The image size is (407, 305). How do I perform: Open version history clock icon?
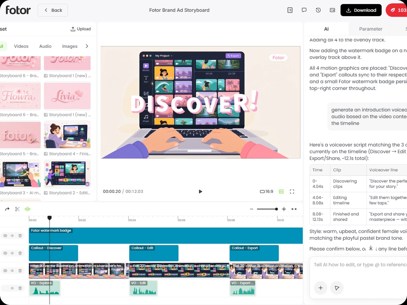[318, 10]
